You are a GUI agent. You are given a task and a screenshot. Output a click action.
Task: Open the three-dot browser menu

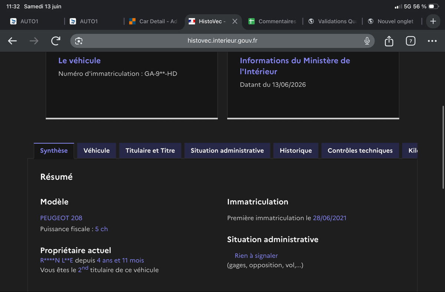tap(432, 41)
